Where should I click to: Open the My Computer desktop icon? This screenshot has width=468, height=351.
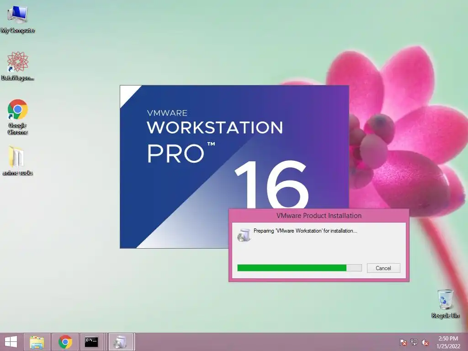click(17, 18)
